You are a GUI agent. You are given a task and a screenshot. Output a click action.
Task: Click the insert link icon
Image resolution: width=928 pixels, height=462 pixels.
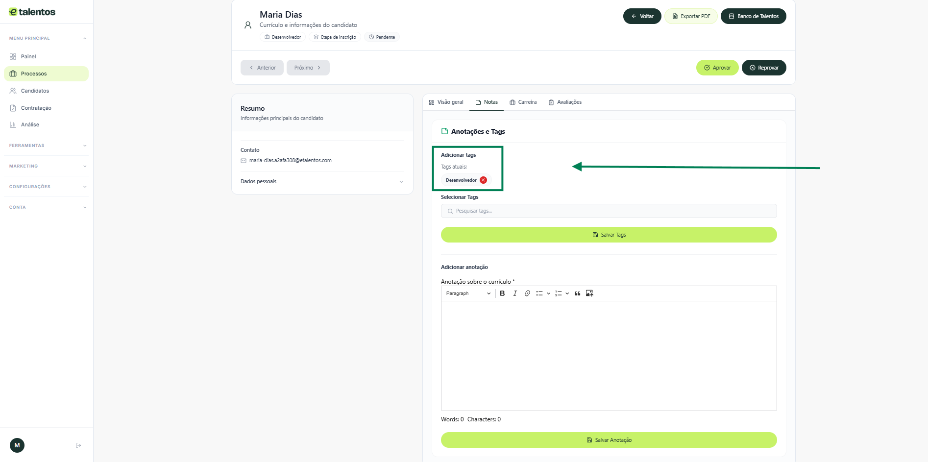tap(527, 293)
